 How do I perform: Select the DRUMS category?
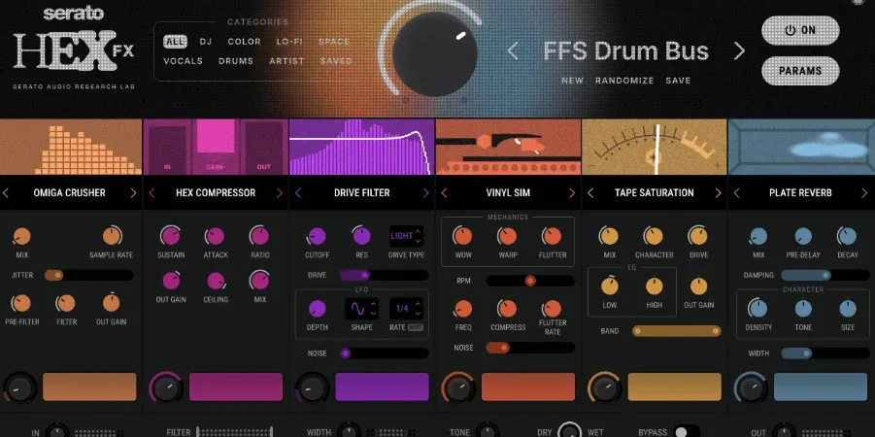[x=235, y=61]
